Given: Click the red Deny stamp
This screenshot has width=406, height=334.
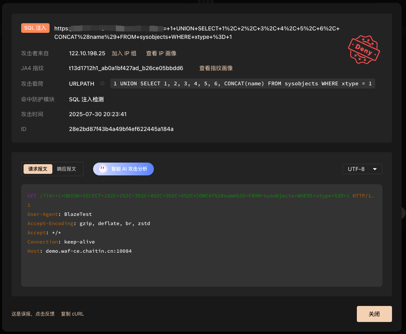Looking at the screenshot, I should (x=364, y=50).
